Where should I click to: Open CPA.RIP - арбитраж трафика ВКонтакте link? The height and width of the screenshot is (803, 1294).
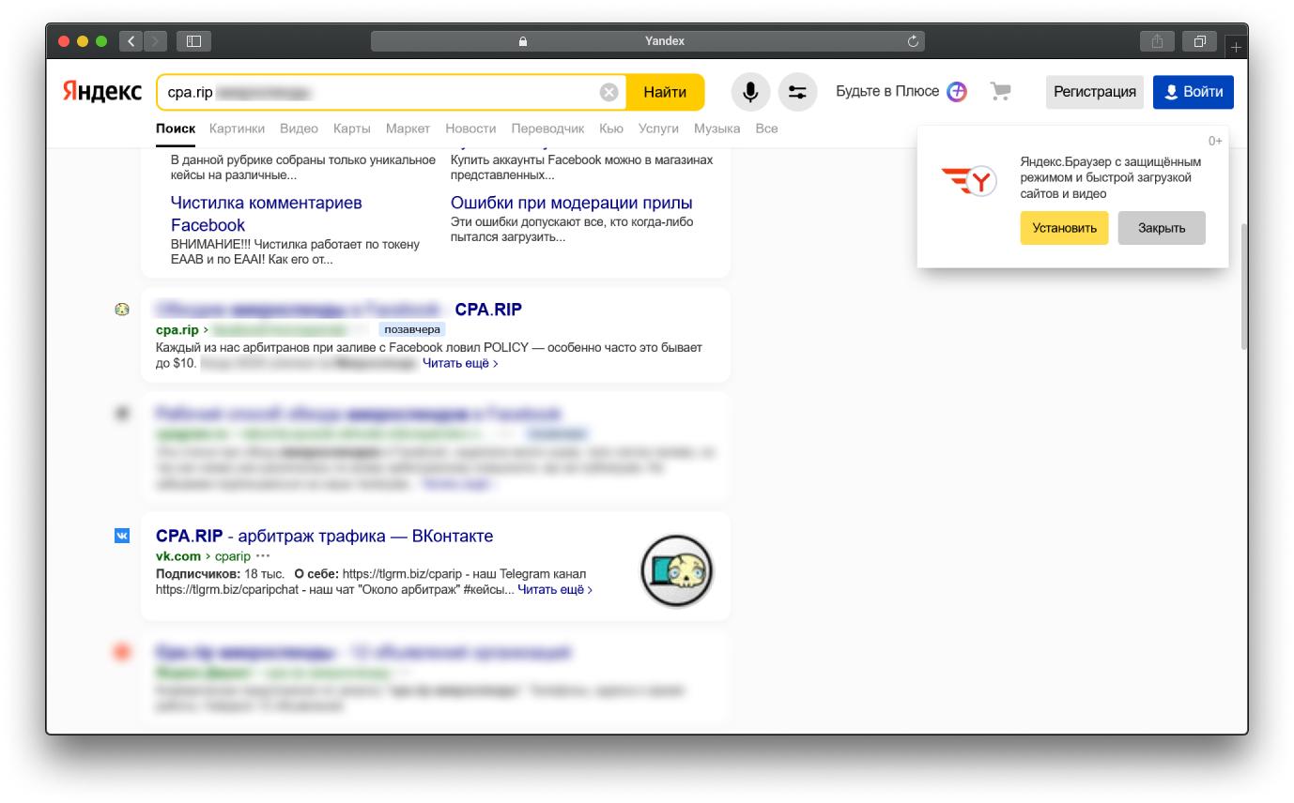[x=324, y=537]
